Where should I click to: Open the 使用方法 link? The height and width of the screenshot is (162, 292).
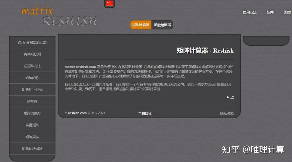click(x=249, y=12)
